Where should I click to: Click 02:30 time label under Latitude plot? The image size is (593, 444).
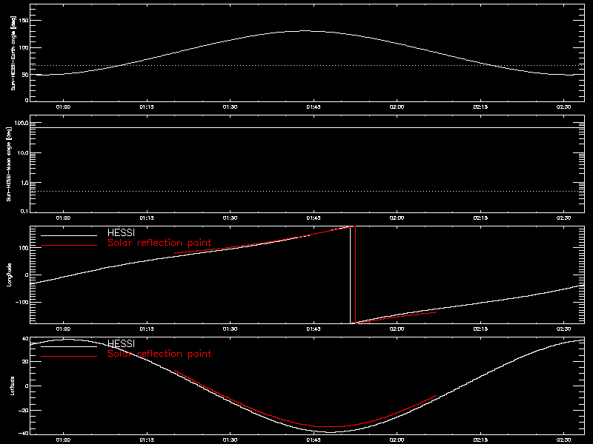pyautogui.click(x=563, y=440)
